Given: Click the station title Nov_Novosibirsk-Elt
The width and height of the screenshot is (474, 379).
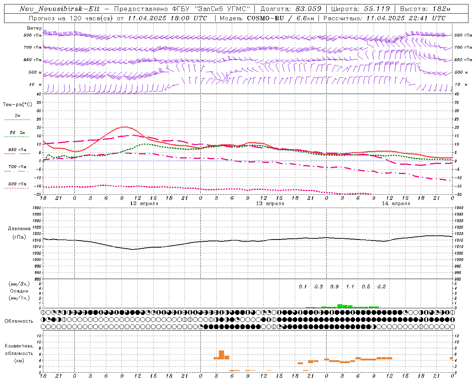Looking at the screenshot, I should pyautogui.click(x=60, y=9).
